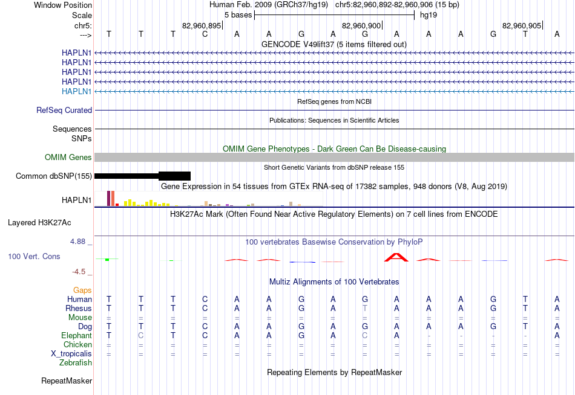Click the Human alignment row label
Image resolution: width=575 pixels, height=395 pixels.
pos(79,300)
